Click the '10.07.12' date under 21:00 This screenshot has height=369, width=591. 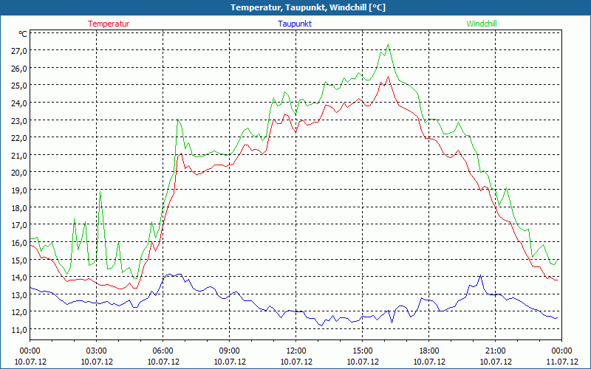click(x=495, y=362)
